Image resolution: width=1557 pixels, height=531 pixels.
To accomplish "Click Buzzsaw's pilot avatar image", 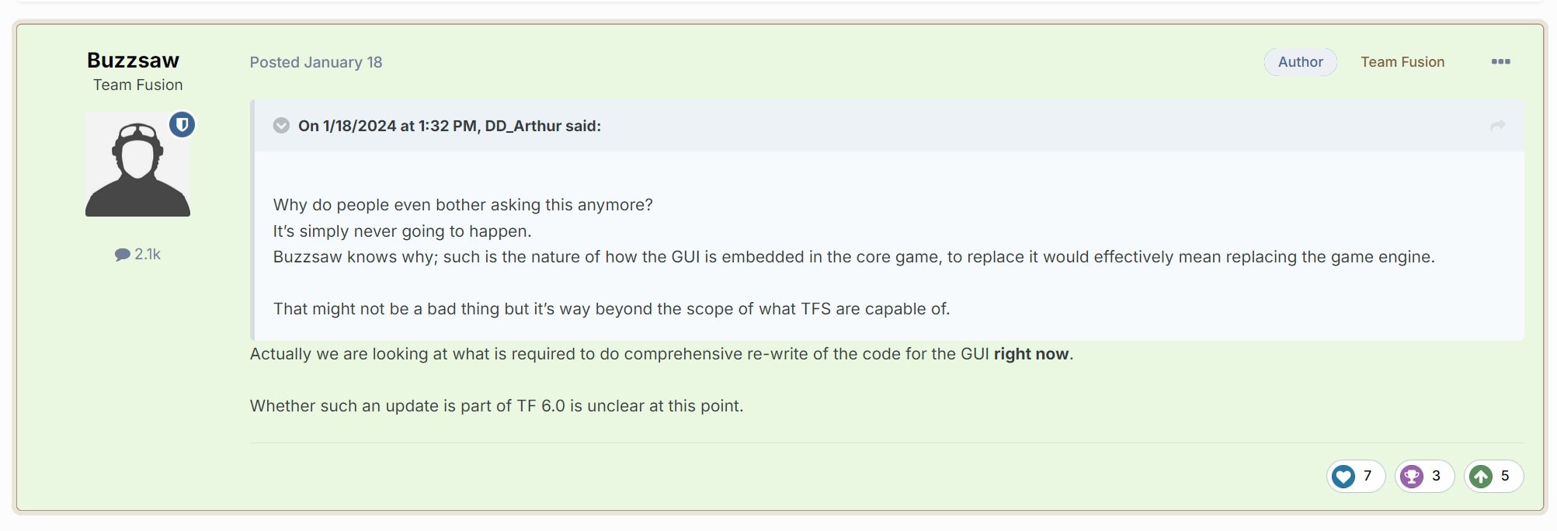I will coord(137,165).
